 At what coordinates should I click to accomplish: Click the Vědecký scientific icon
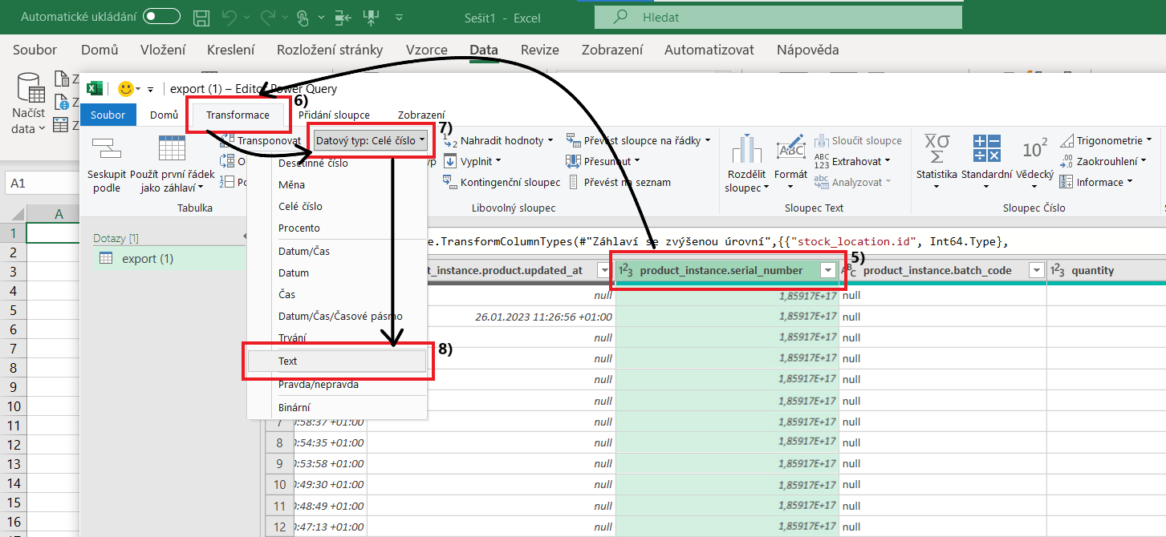coord(1034,149)
